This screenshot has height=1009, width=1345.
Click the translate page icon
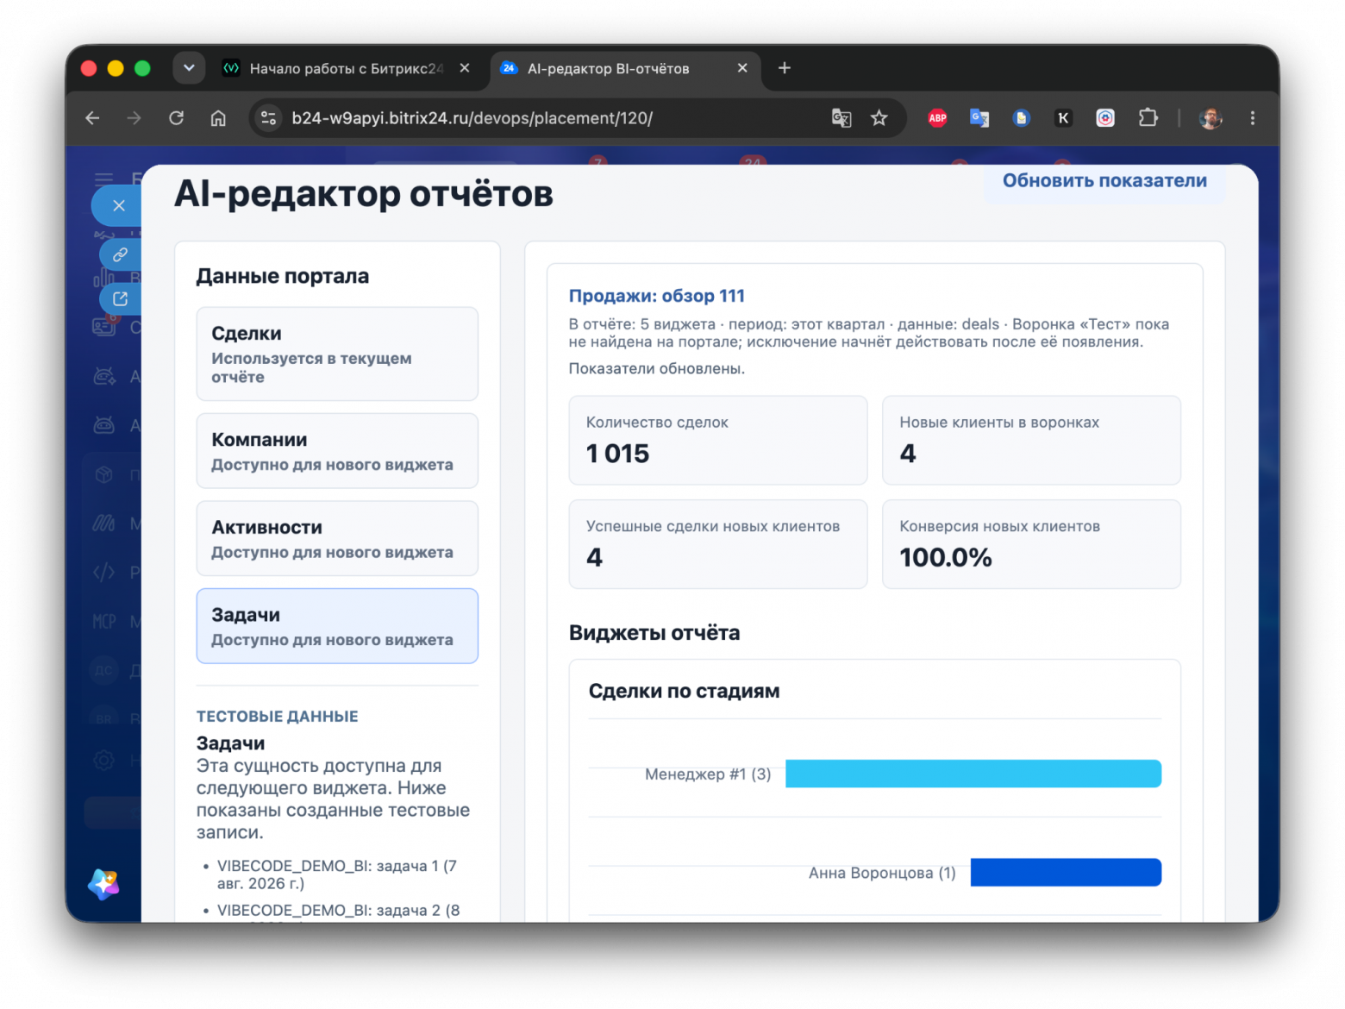pyautogui.click(x=841, y=118)
